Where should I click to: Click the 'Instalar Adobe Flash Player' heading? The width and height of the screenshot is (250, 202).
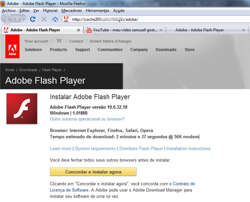pos(90,97)
